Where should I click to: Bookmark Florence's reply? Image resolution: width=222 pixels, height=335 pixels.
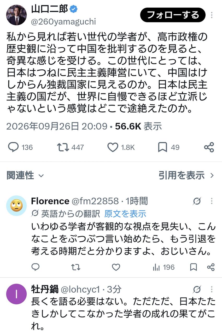(194, 267)
